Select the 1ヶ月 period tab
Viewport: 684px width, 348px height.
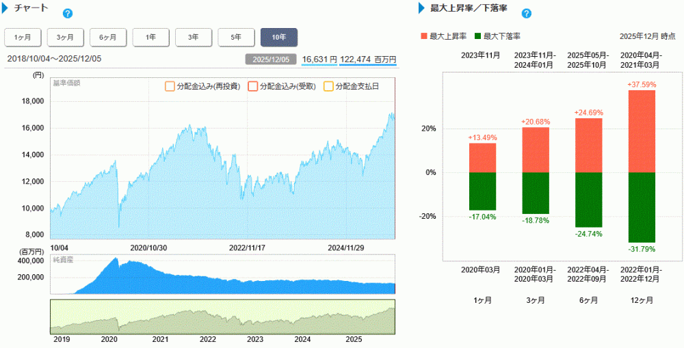tap(23, 37)
